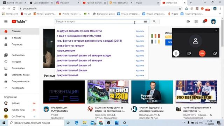Pop out the call overlay window
224x126 pixels.
(215, 53)
